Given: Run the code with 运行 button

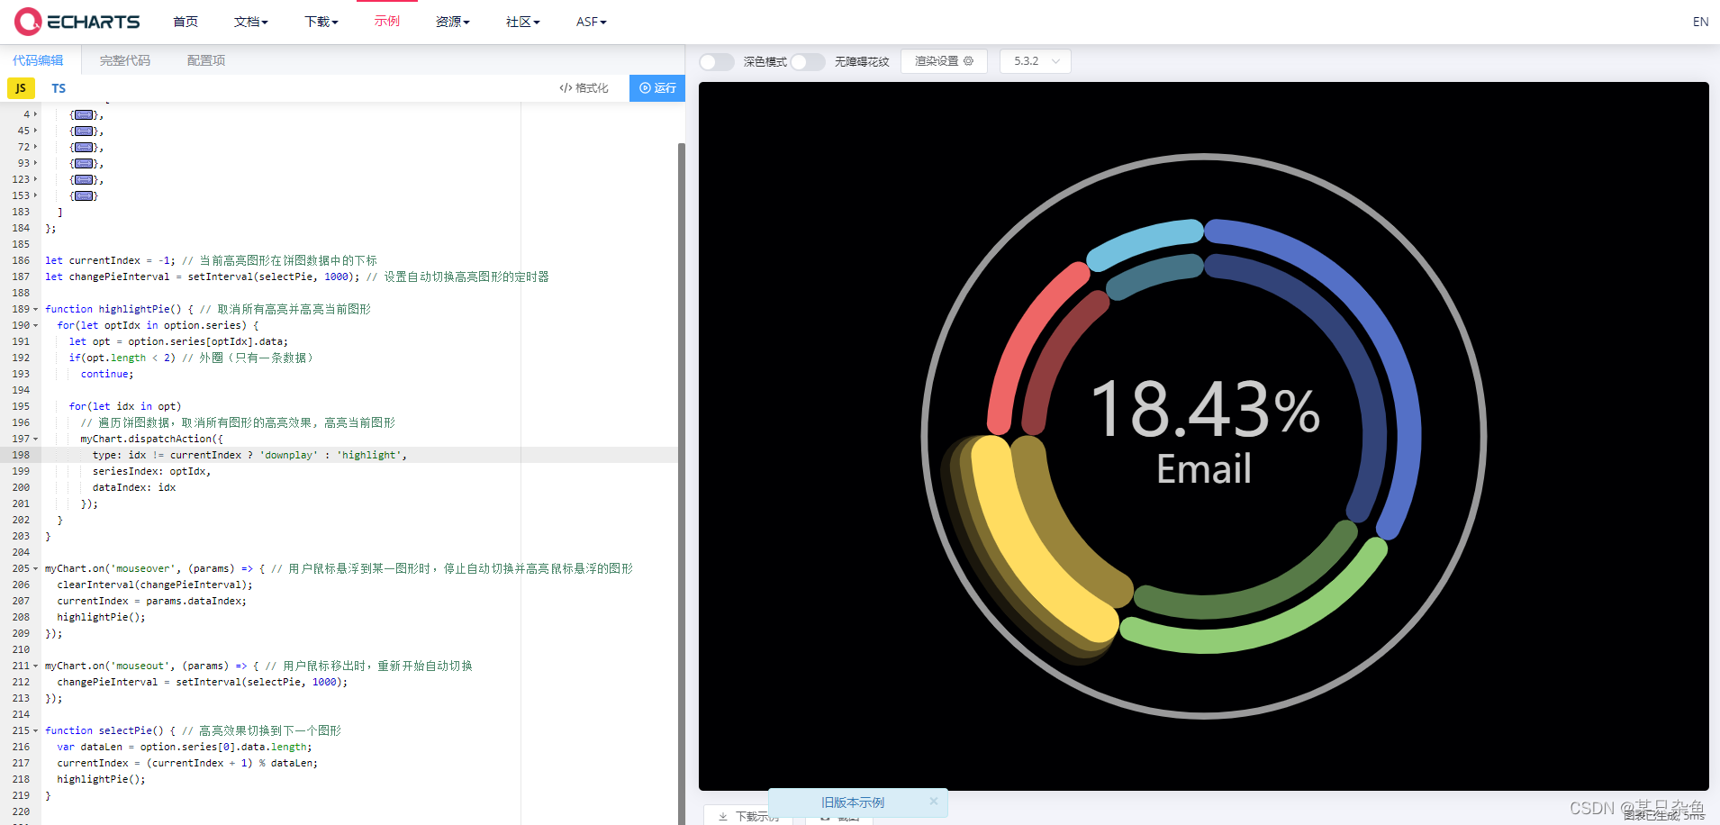Looking at the screenshot, I should point(657,88).
